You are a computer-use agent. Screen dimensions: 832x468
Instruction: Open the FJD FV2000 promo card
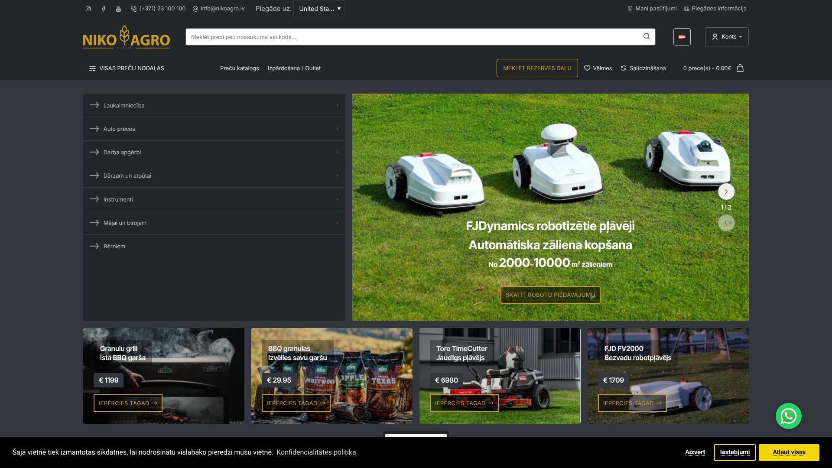pos(668,376)
